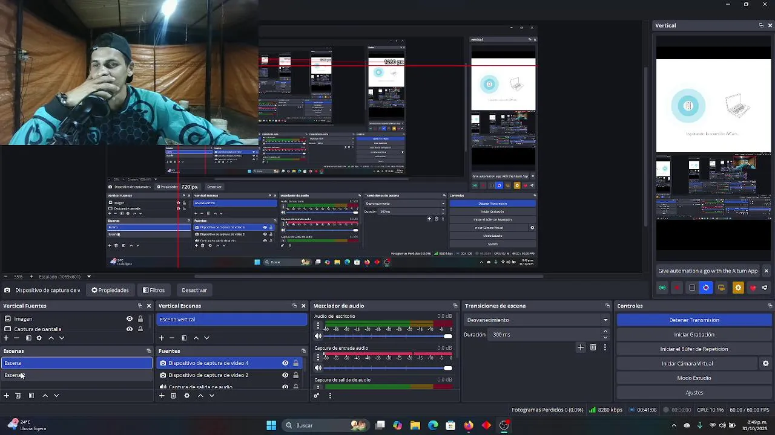Add a vertical scene in Vertical Escenas
This screenshot has width=775, height=435.
[x=162, y=338]
